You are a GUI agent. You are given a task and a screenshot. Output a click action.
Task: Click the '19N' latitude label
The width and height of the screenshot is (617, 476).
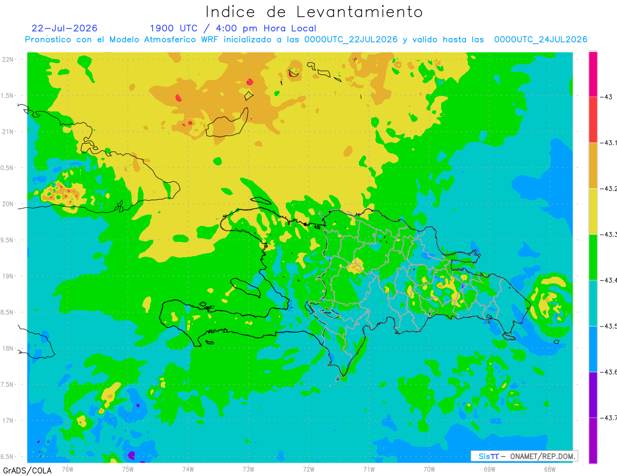coord(9,276)
